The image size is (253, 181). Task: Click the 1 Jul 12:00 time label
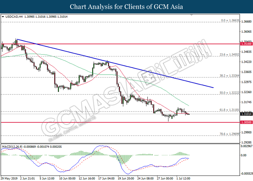pyautogui.click(x=184, y=178)
